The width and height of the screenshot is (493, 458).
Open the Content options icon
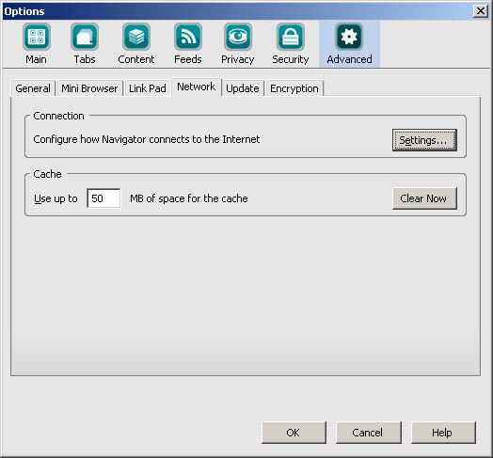coord(136,37)
